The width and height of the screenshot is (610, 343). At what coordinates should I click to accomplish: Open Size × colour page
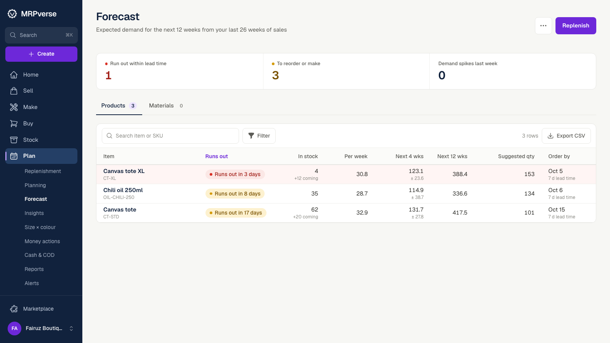40,227
